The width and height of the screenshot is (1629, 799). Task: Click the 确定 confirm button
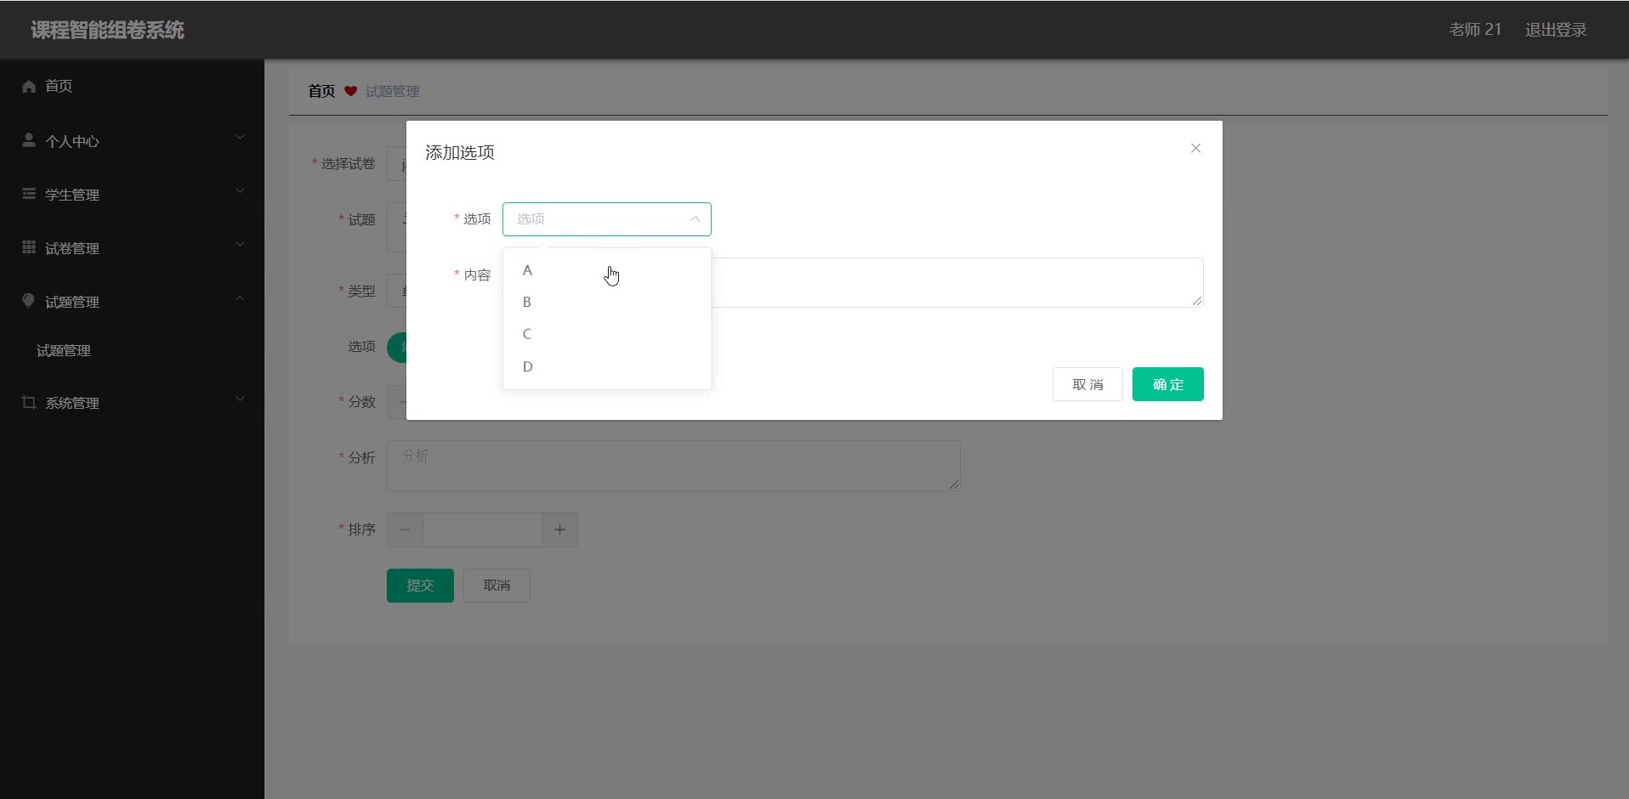point(1167,384)
